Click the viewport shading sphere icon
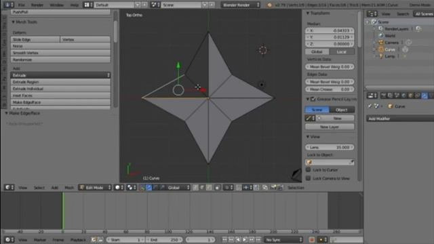This screenshot has height=244, width=434. pyautogui.click(x=119, y=187)
